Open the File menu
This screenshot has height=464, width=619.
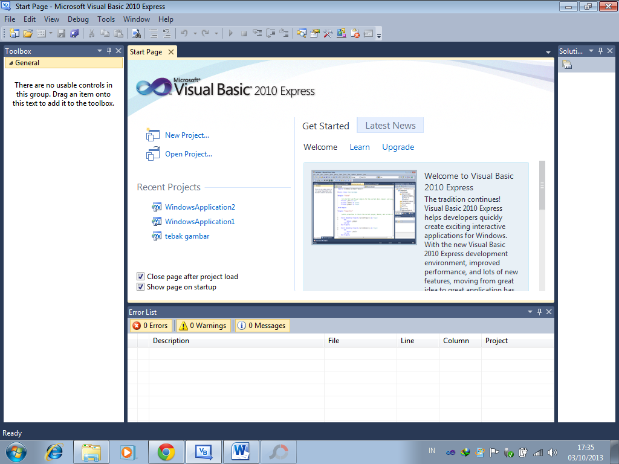point(10,19)
